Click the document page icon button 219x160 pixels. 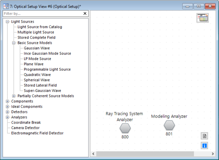[204, 136]
